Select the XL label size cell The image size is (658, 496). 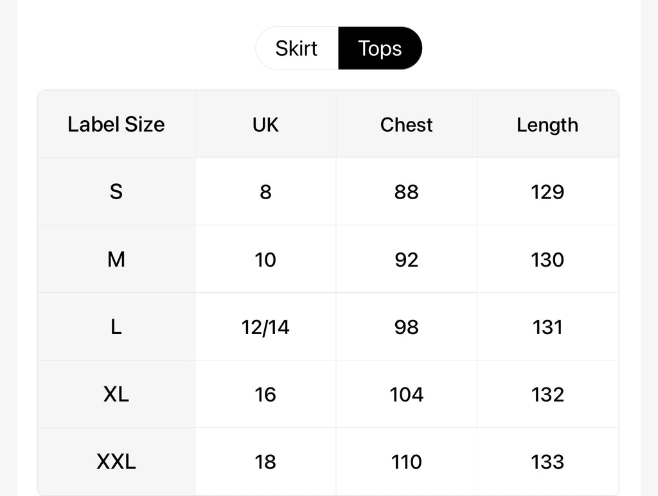[x=116, y=394]
